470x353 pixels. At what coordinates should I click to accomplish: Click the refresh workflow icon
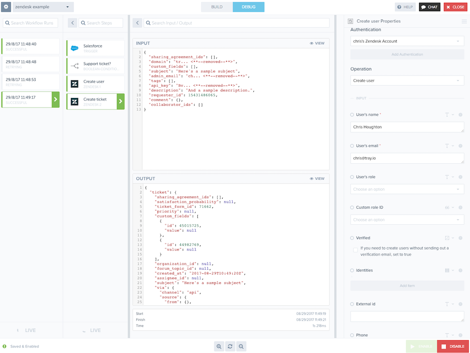[230, 346]
